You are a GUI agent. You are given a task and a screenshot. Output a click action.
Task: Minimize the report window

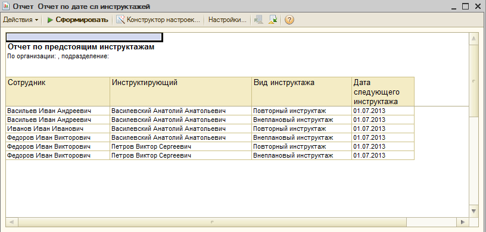(x=454, y=6)
